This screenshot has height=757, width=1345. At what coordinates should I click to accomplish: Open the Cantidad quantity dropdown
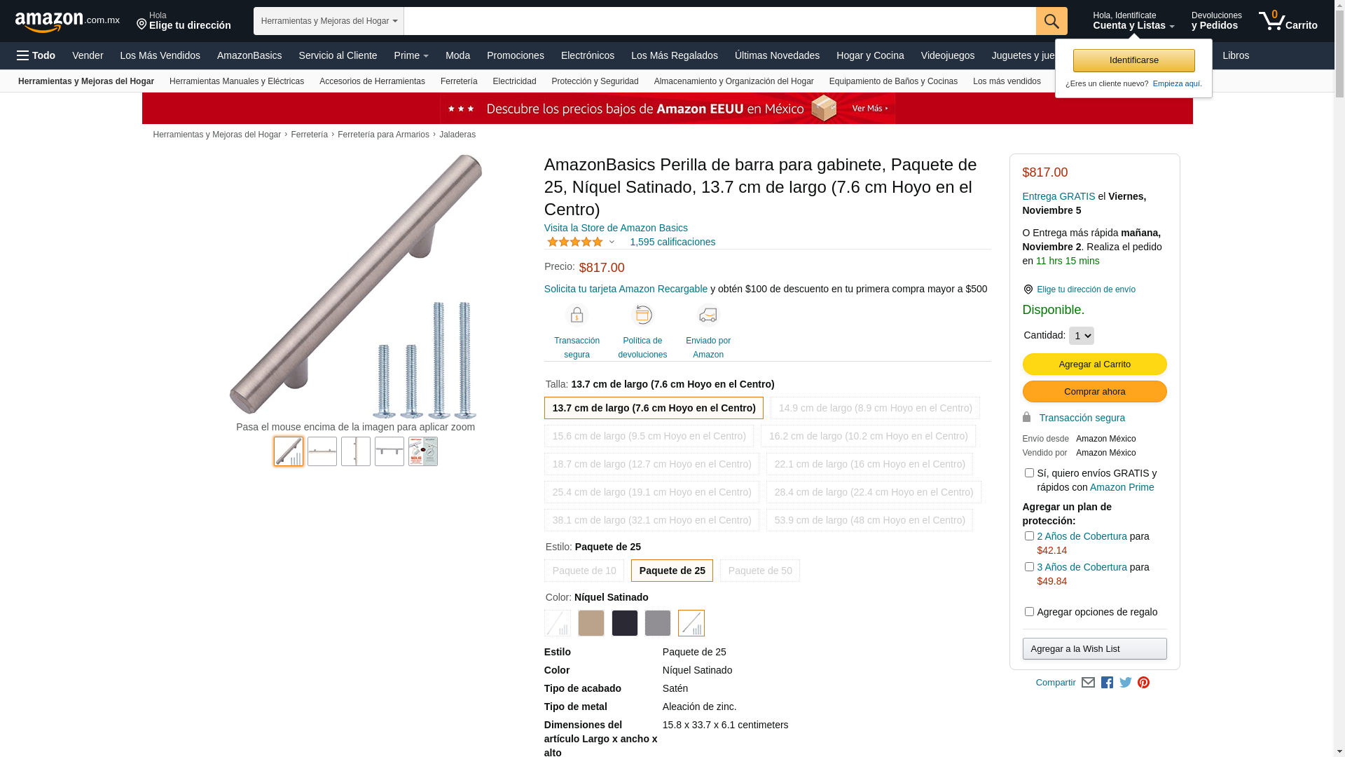point(1081,336)
